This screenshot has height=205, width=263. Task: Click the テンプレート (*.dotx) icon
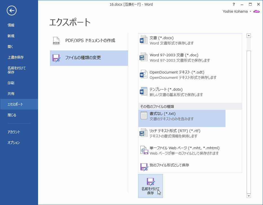click(x=143, y=92)
